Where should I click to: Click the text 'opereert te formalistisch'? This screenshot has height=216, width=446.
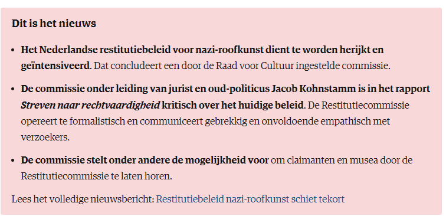pos(73,122)
